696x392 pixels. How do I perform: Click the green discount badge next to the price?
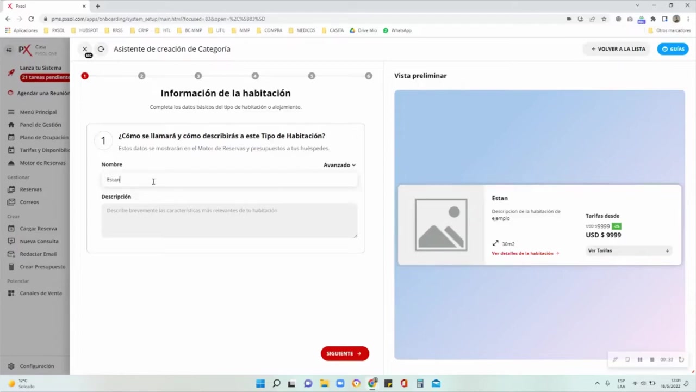(616, 226)
